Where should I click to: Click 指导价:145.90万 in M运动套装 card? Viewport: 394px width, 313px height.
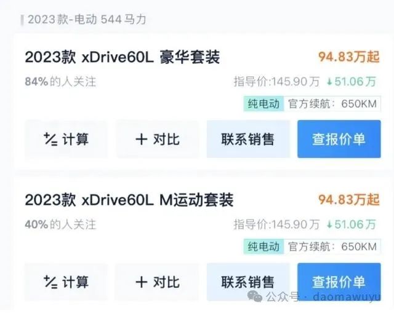pyautogui.click(x=276, y=224)
